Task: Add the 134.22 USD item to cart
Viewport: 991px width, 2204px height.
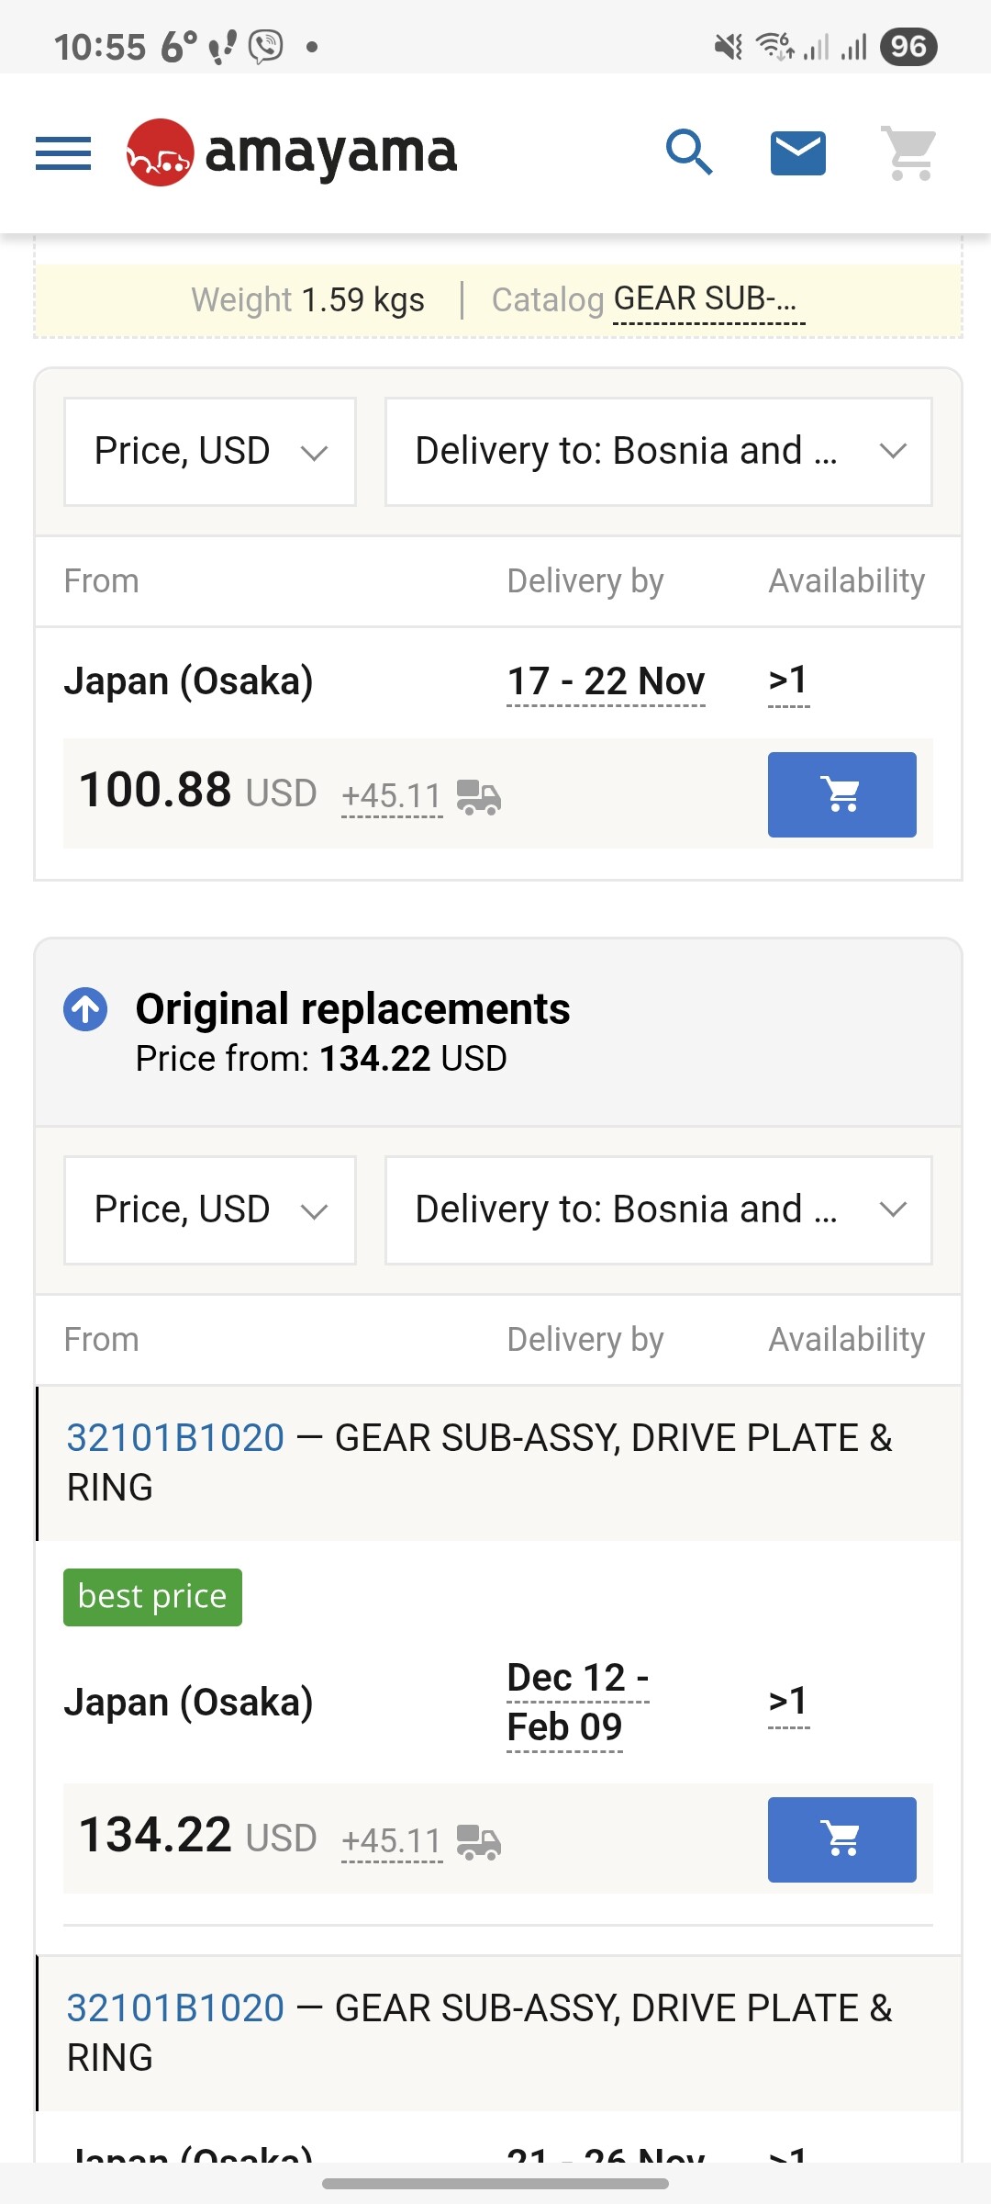Action: pos(841,1839)
